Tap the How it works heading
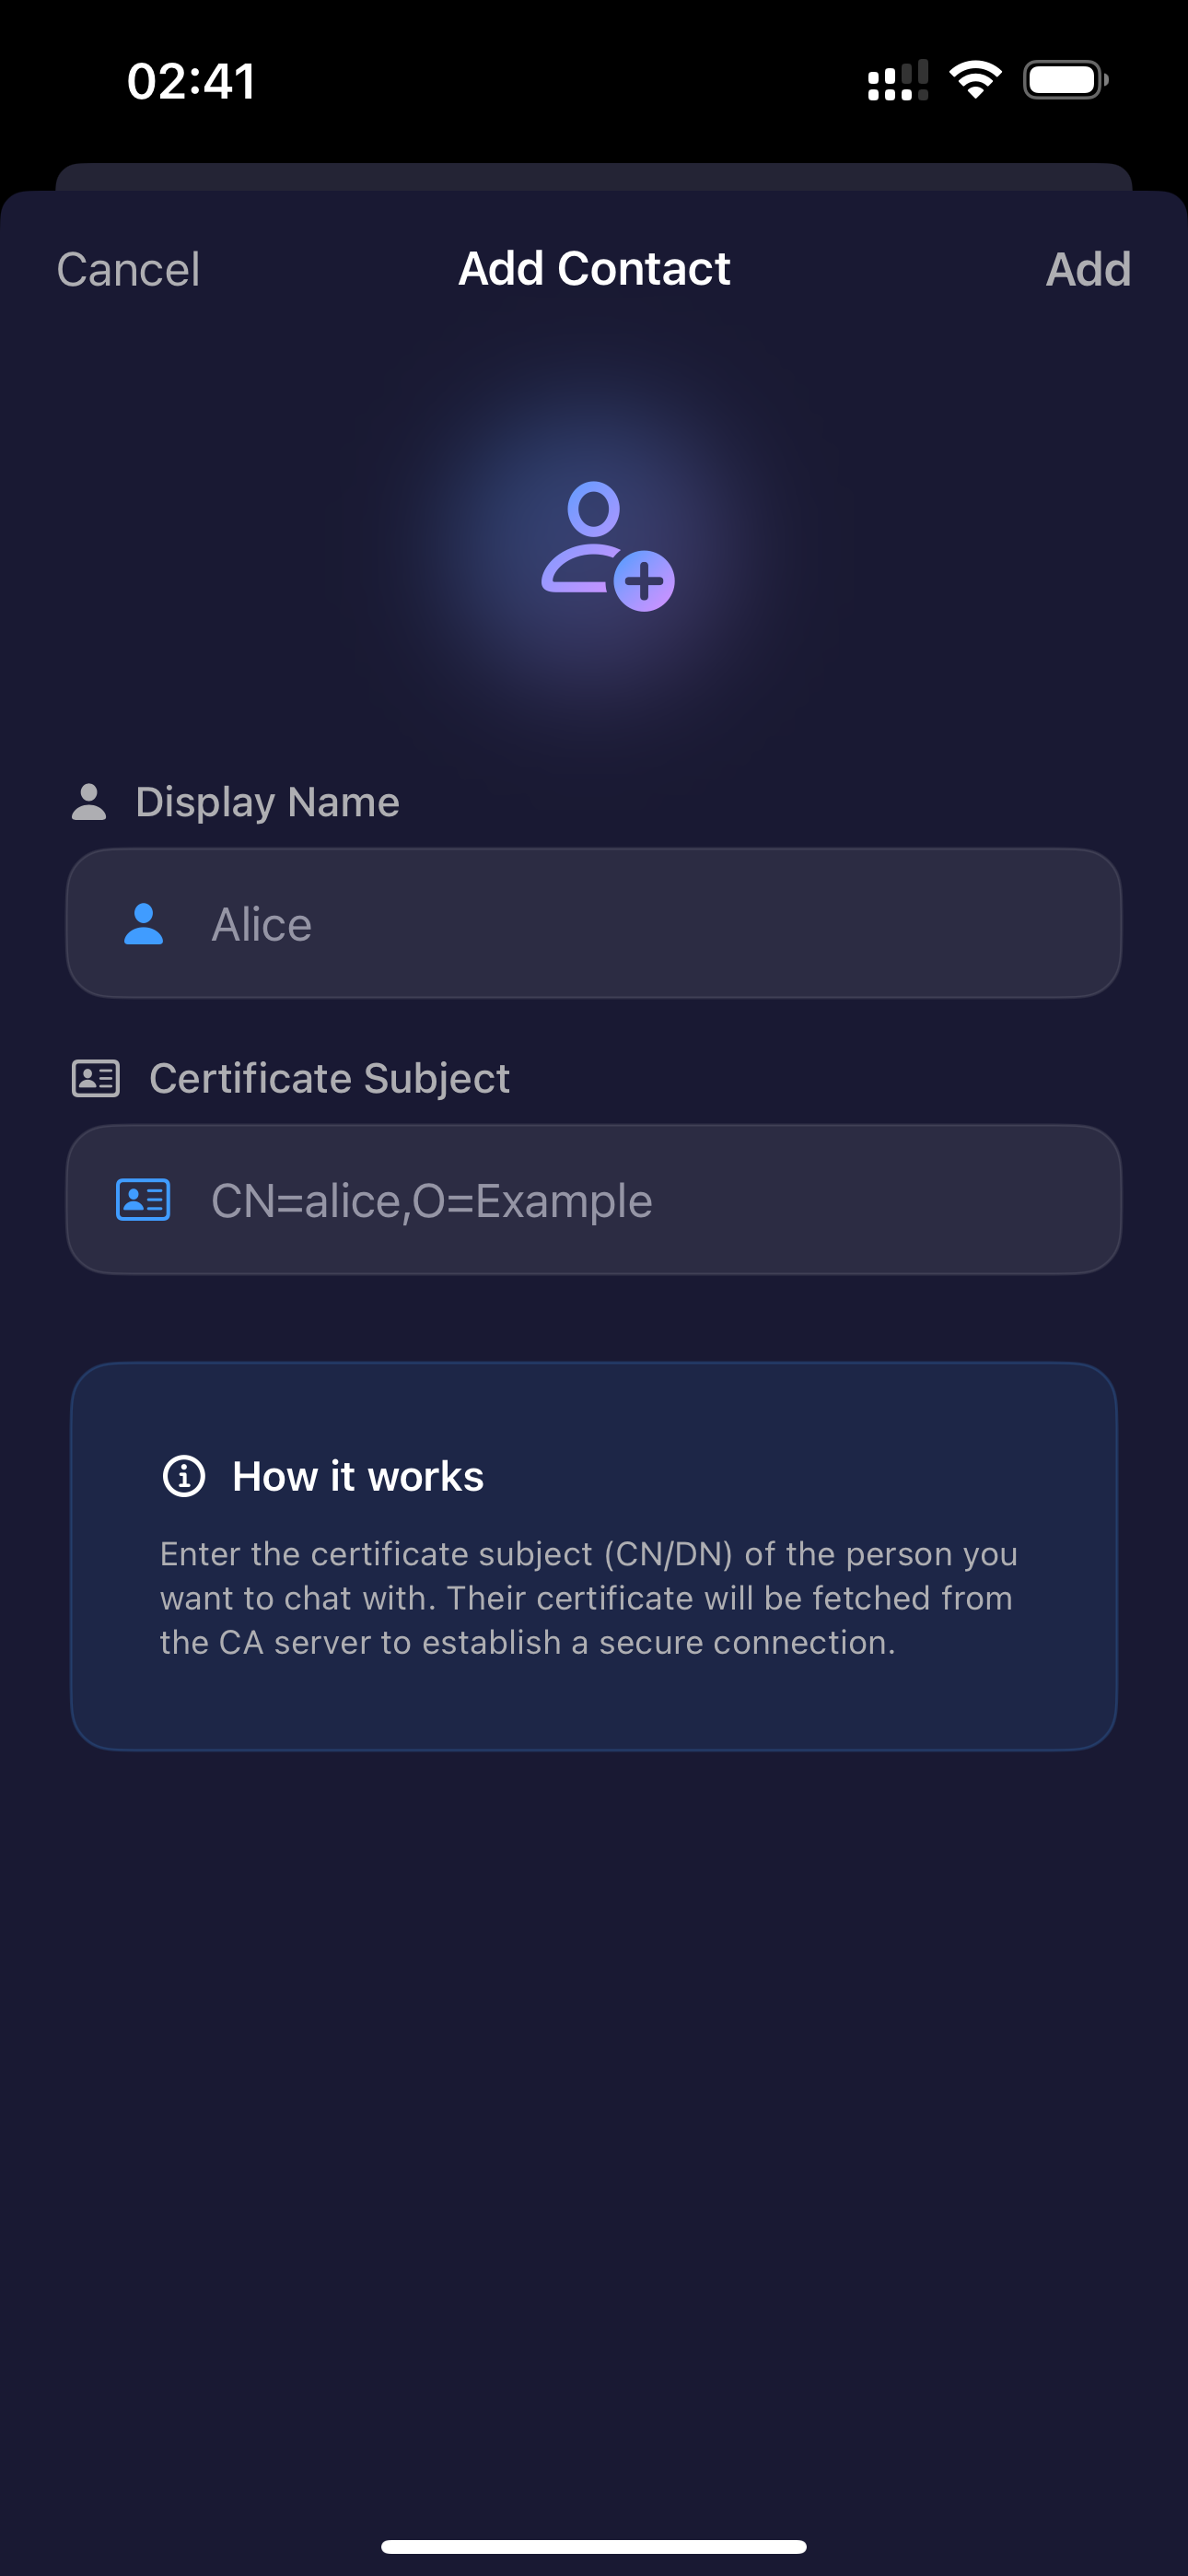1188x2576 pixels. pyautogui.click(x=358, y=1476)
